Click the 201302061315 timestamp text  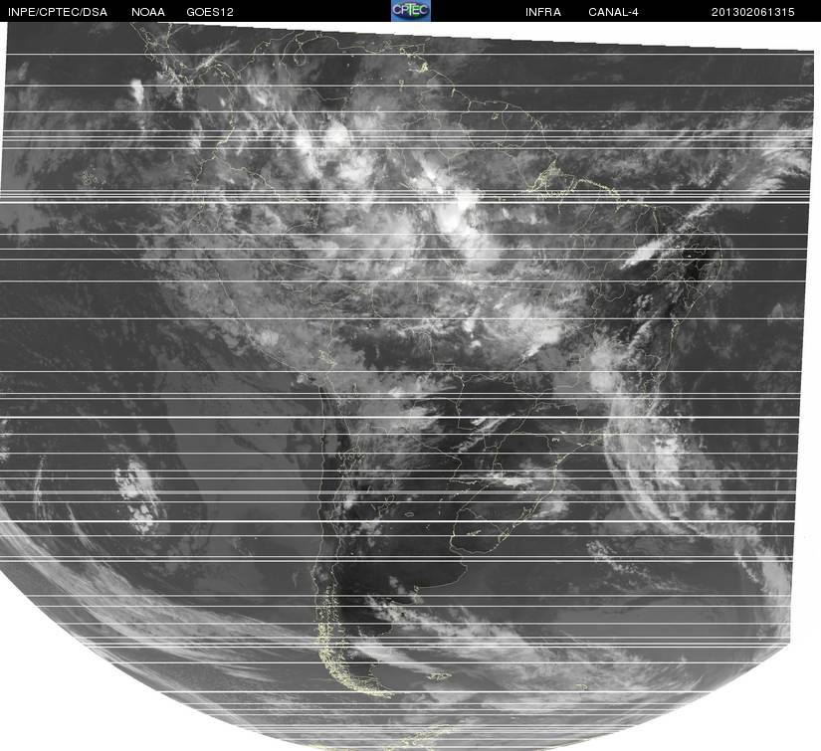(753, 12)
